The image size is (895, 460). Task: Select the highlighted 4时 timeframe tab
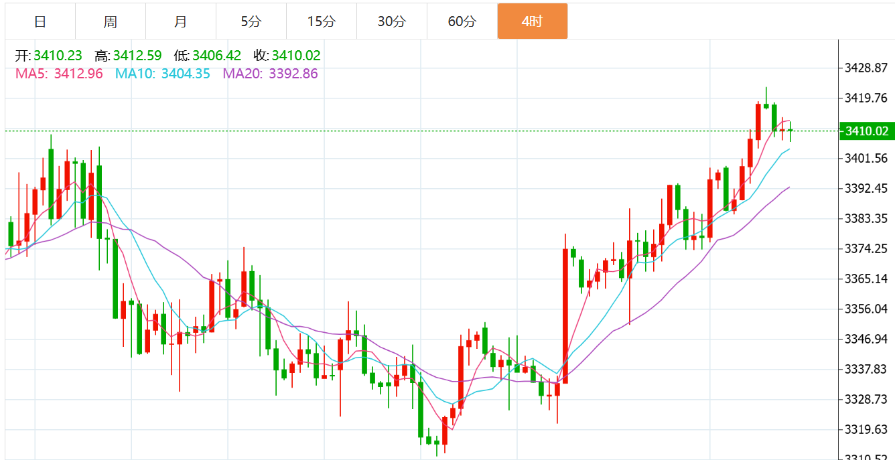coord(533,21)
